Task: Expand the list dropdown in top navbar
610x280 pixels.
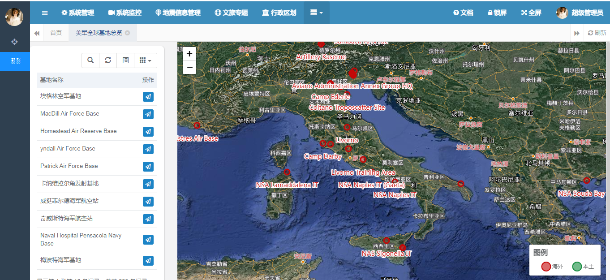Action: [x=316, y=13]
